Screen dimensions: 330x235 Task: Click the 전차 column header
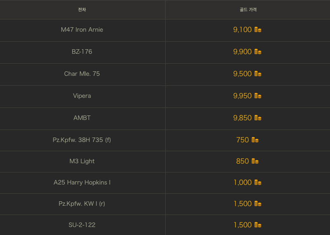click(x=82, y=9)
